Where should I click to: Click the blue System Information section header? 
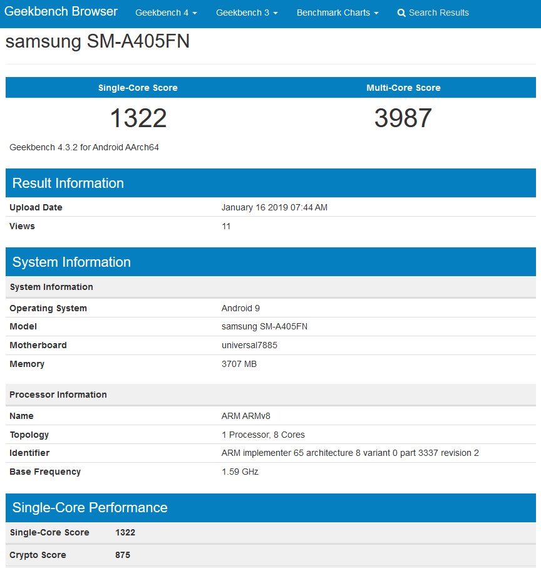(x=71, y=262)
